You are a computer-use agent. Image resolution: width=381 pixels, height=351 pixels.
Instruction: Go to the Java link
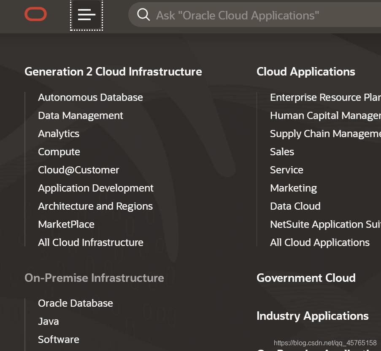coord(49,321)
